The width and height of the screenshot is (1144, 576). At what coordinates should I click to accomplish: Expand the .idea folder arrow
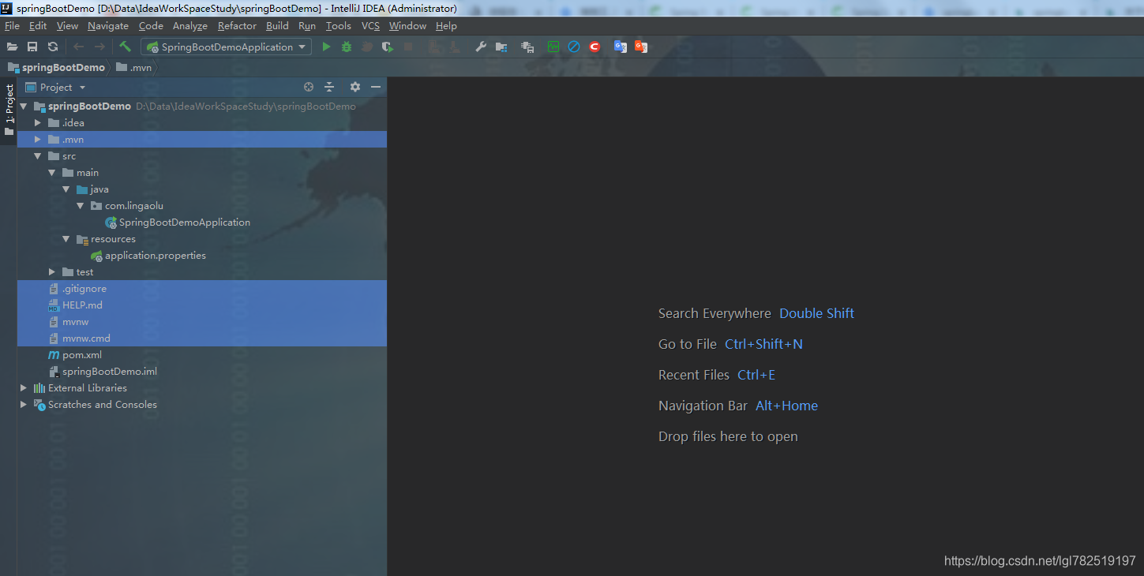tap(38, 123)
